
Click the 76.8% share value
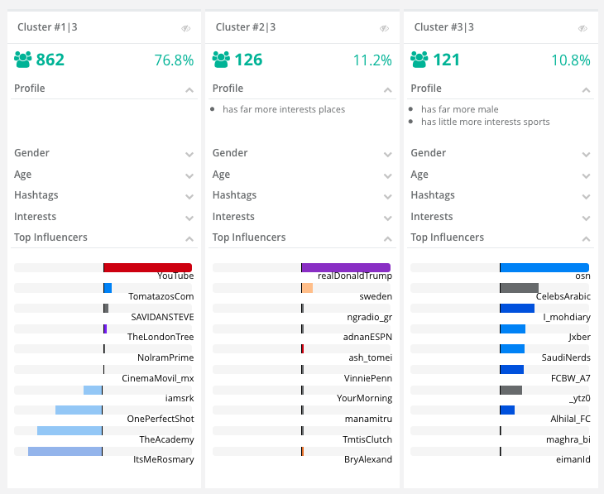[174, 60]
